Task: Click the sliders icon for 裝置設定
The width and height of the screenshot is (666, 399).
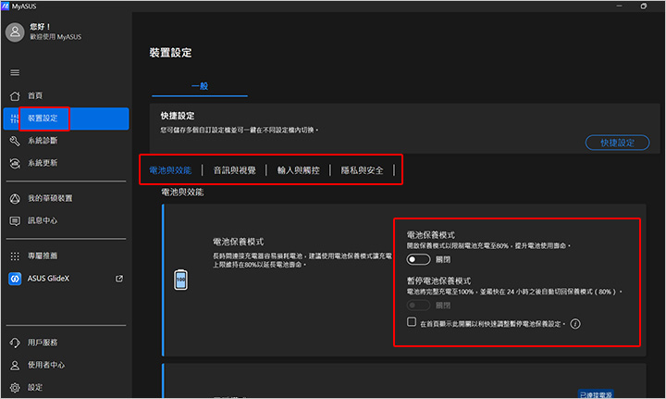Action: pyautogui.click(x=15, y=118)
